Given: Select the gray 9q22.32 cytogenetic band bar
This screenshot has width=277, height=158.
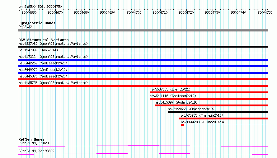Looking at the screenshot, I should [143, 30].
